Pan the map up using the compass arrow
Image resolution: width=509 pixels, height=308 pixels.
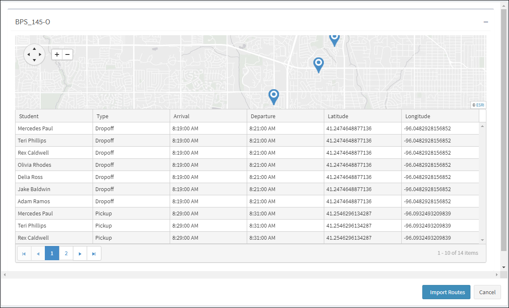click(34, 48)
